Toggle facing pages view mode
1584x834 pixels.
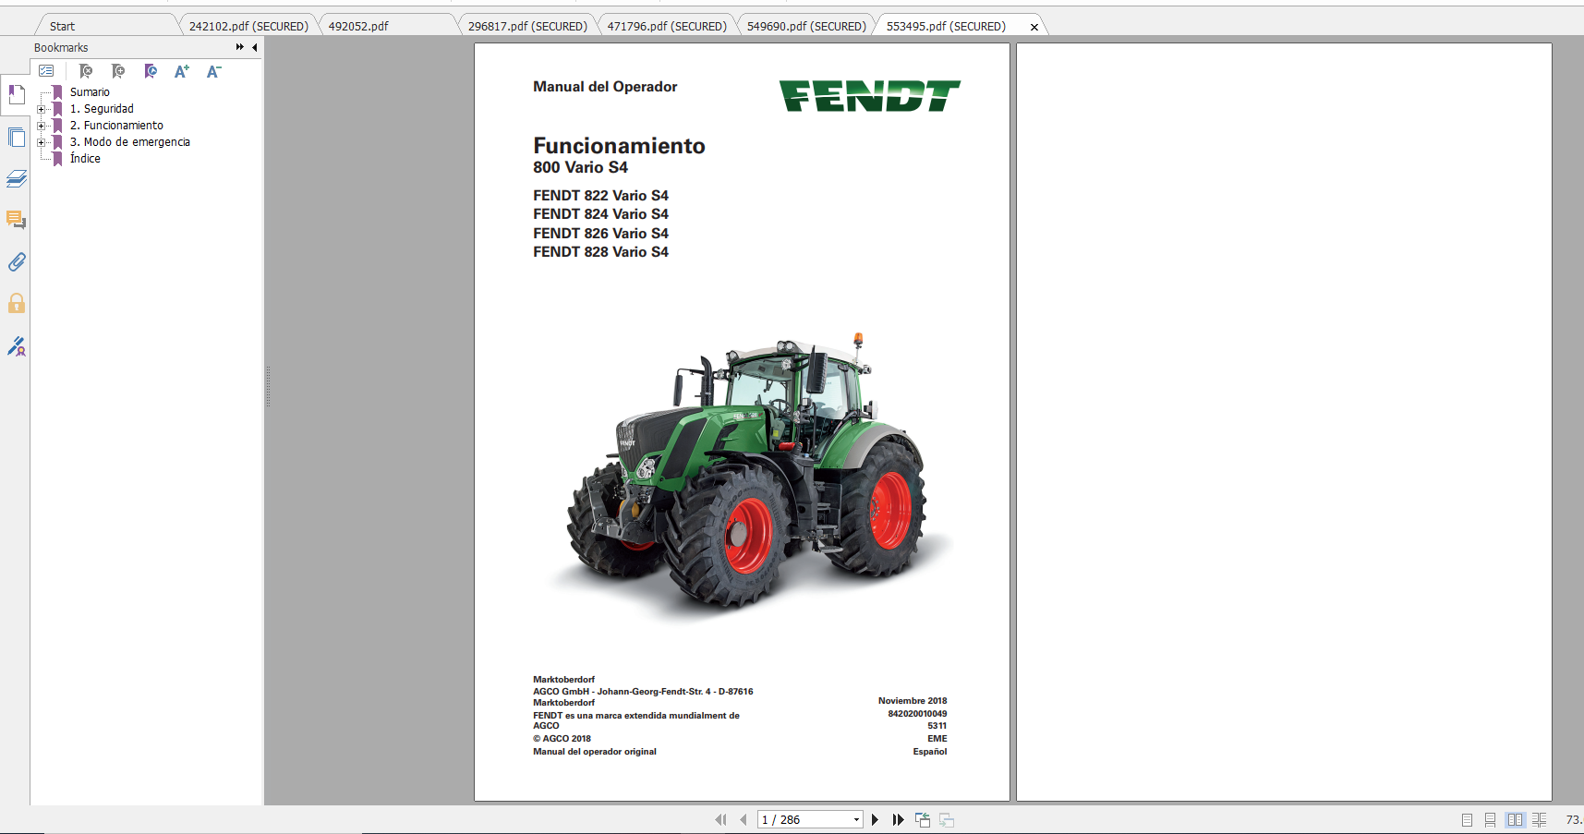[1515, 820]
